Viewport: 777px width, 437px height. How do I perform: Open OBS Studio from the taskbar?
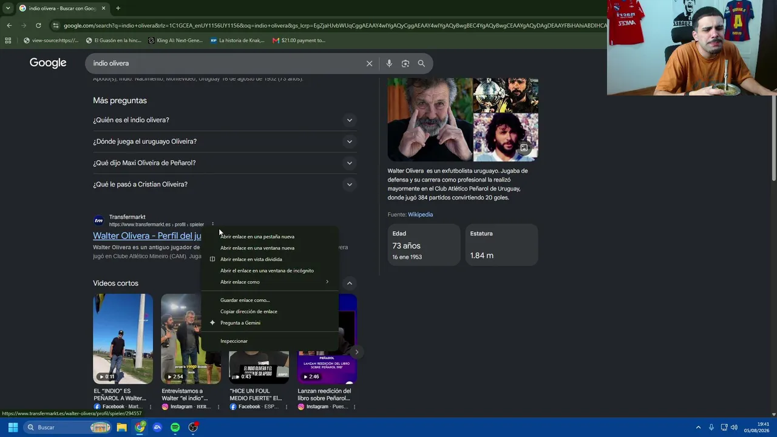[x=193, y=427]
